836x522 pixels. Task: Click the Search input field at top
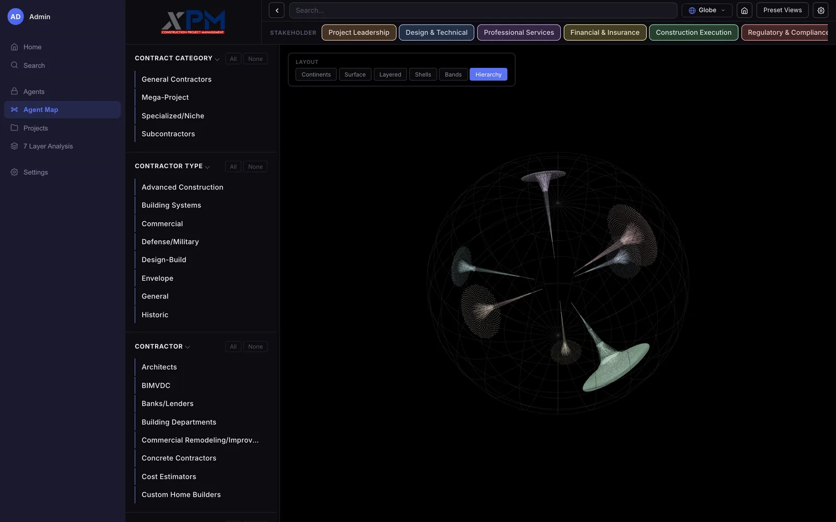pos(483,10)
